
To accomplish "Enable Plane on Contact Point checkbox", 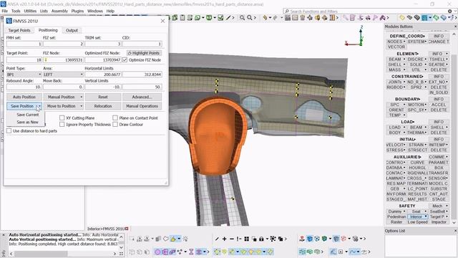I will (115, 118).
